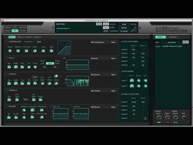
Task: Click the Master volume knob
Action: pos(176,118)
